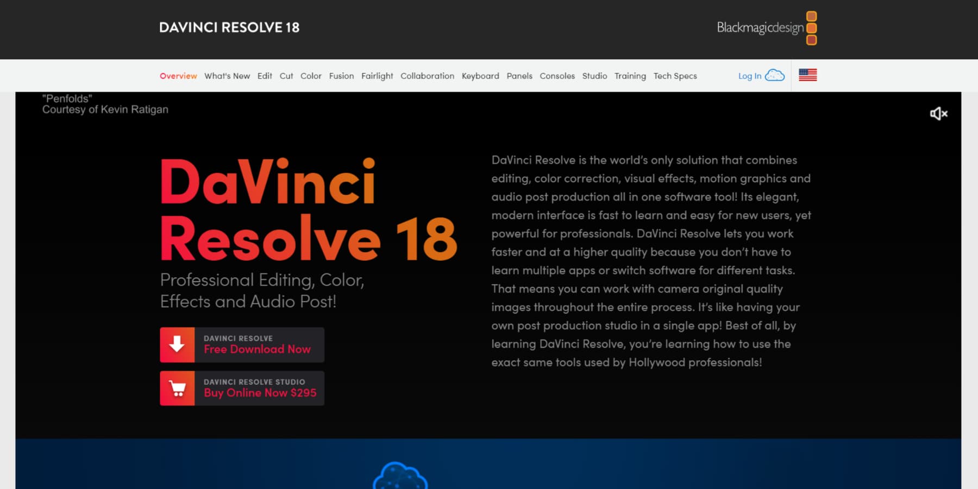Open the Log In link
Viewport: 978px width, 489px height.
point(749,76)
